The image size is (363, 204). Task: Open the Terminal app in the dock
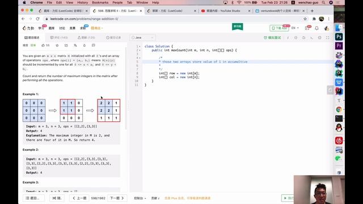(x=339, y=118)
